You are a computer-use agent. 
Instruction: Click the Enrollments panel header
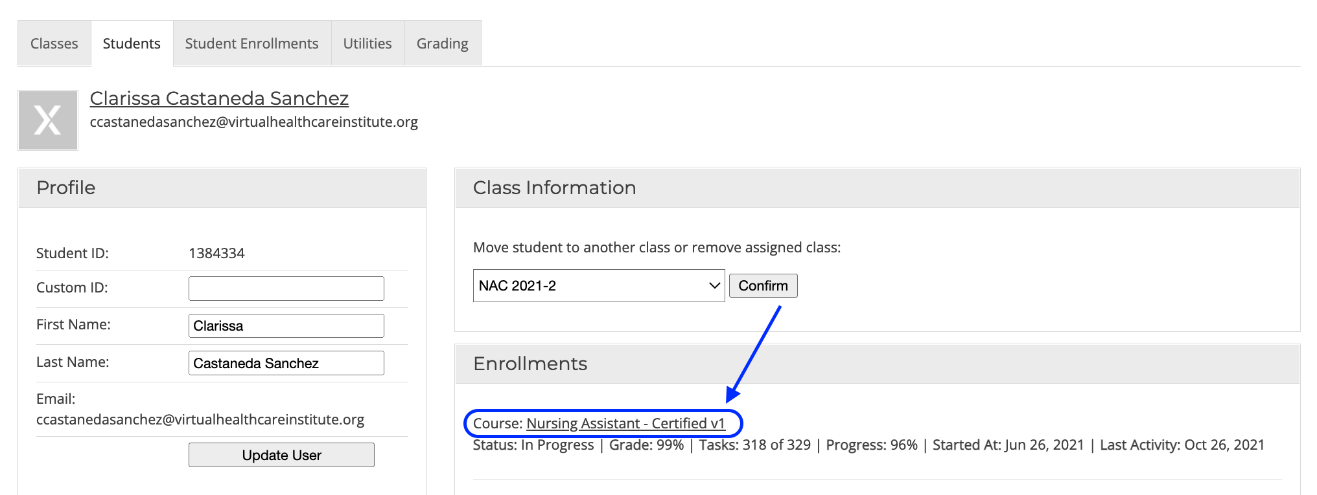pos(878,364)
